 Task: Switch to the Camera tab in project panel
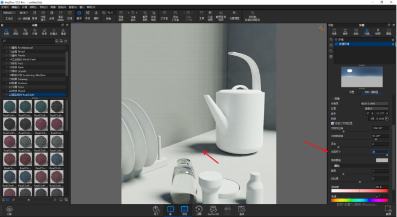coord(356,32)
